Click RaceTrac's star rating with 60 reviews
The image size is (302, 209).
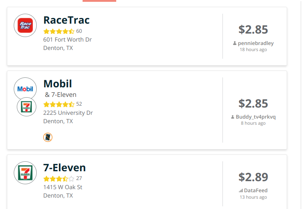pyautogui.click(x=59, y=31)
